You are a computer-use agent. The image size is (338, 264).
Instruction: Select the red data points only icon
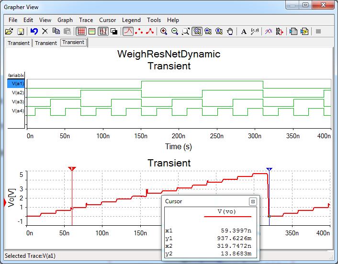(139, 32)
